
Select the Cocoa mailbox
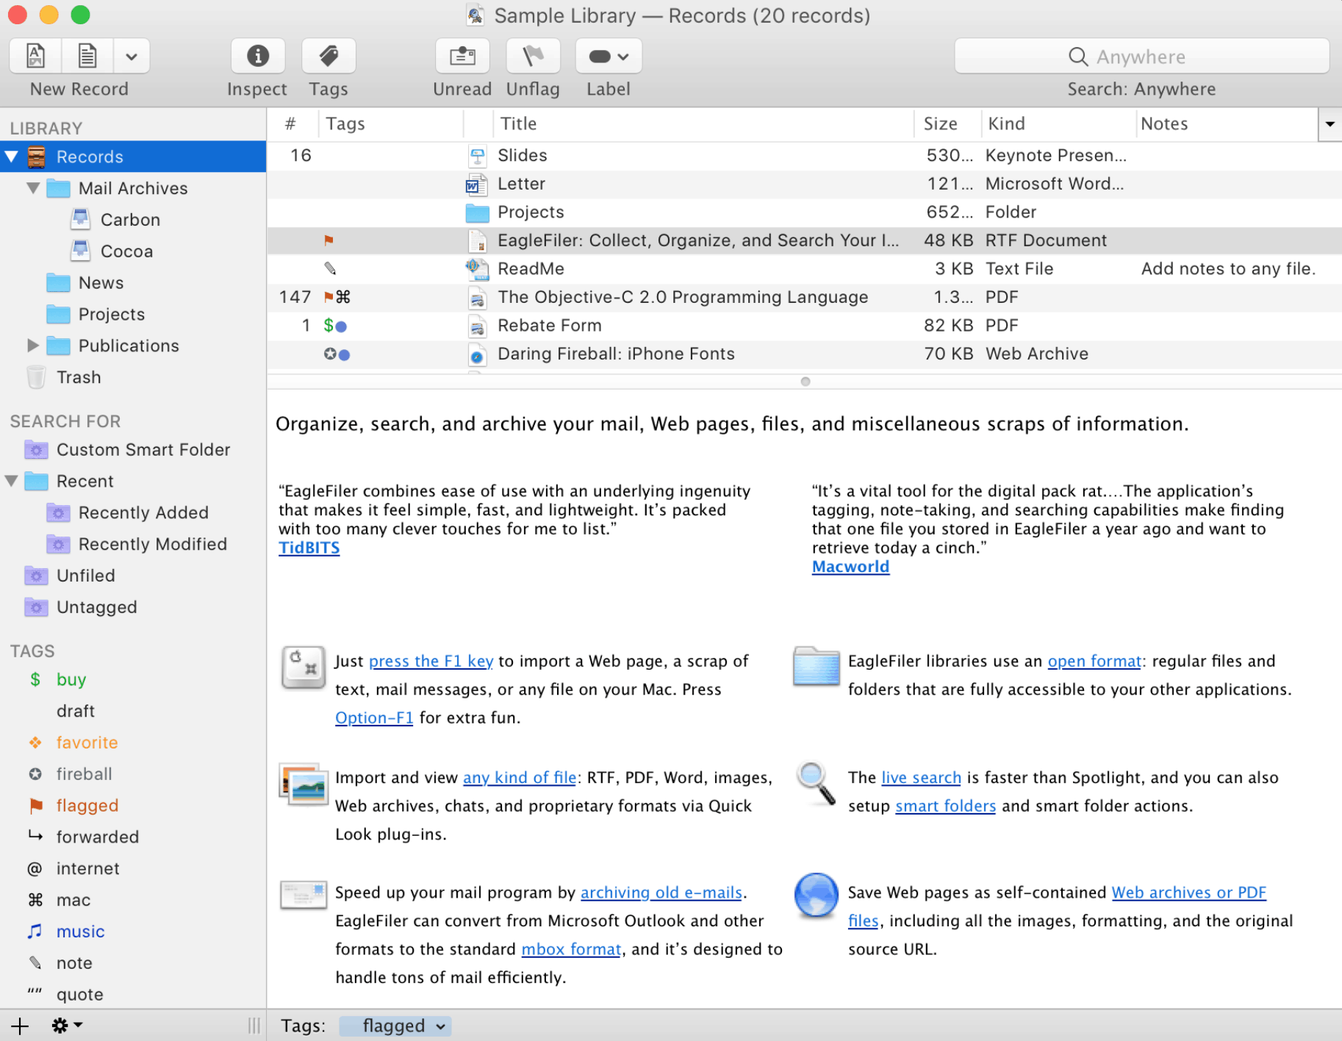tap(126, 251)
